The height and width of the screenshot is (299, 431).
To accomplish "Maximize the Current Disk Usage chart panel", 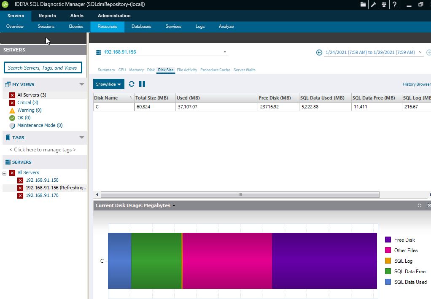I will point(420,205).
